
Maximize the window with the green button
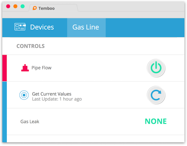(22, 6)
